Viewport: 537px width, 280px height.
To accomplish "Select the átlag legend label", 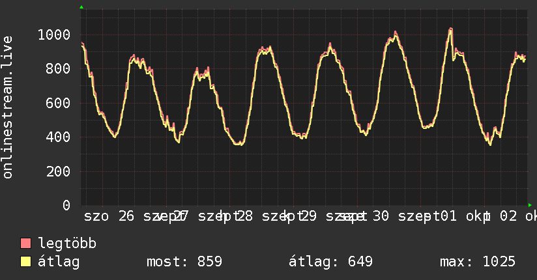I will pyautogui.click(x=59, y=262).
